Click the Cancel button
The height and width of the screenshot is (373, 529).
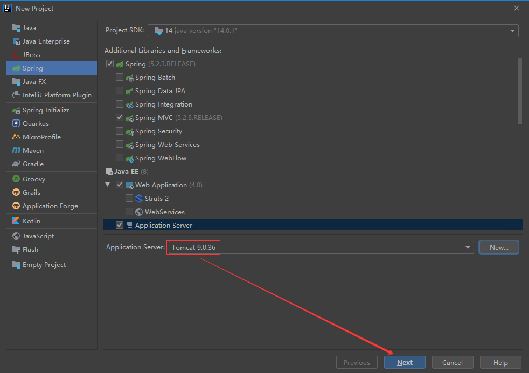tap(453, 363)
